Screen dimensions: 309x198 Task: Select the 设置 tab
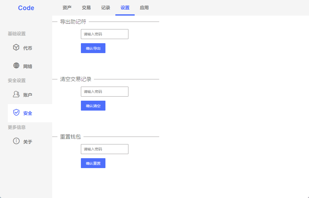pos(125,8)
